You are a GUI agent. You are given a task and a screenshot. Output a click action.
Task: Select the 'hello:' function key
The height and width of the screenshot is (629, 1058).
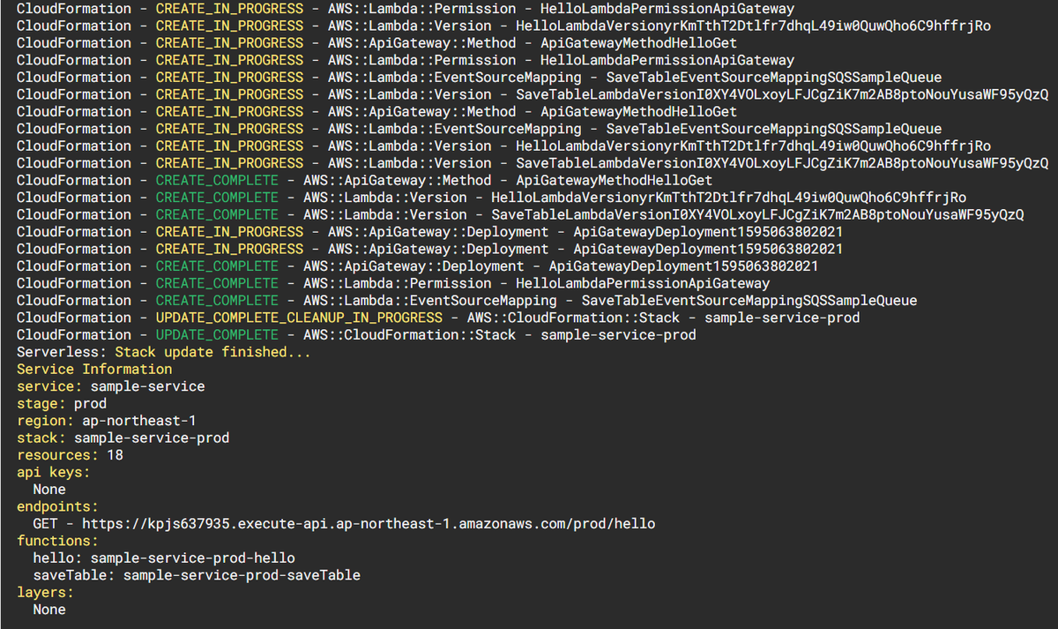click(57, 558)
